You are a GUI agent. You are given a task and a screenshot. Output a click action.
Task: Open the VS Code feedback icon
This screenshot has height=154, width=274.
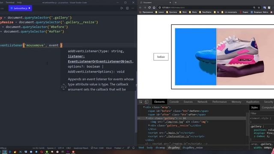point(128,148)
